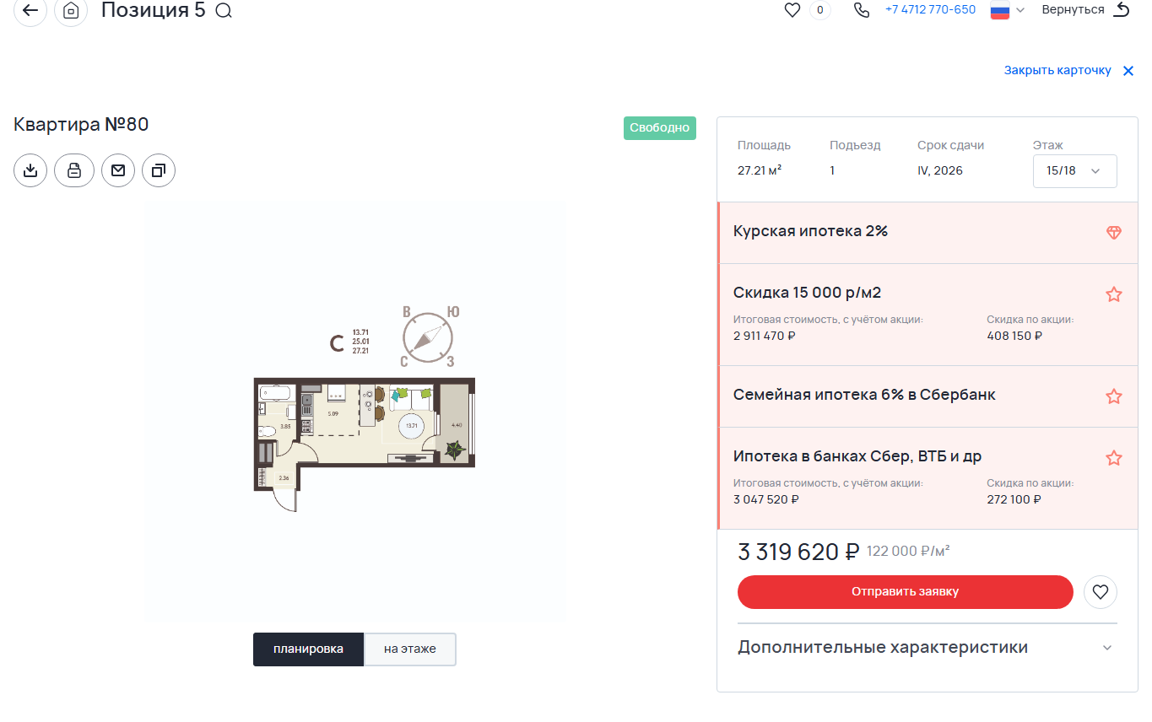Toggle star for Семейная ипотека 6%

click(x=1114, y=396)
